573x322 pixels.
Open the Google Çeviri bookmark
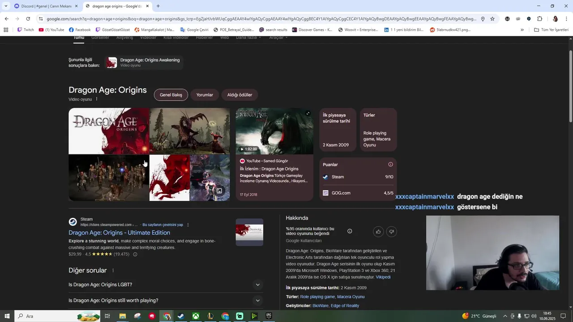194,30
